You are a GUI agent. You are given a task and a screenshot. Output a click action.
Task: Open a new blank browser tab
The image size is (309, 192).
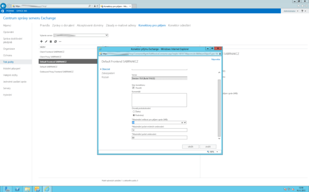[x=134, y=6]
